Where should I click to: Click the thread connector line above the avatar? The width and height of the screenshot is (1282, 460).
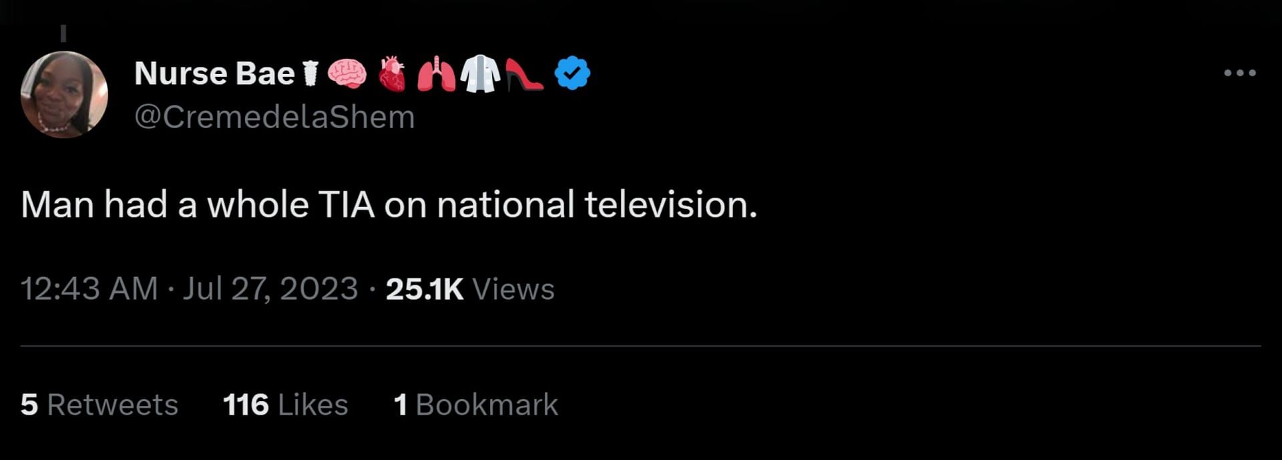(x=63, y=33)
